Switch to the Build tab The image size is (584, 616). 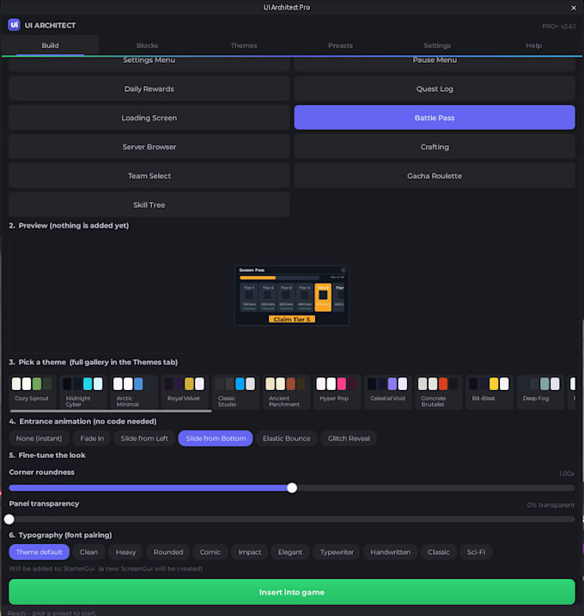pyautogui.click(x=50, y=46)
